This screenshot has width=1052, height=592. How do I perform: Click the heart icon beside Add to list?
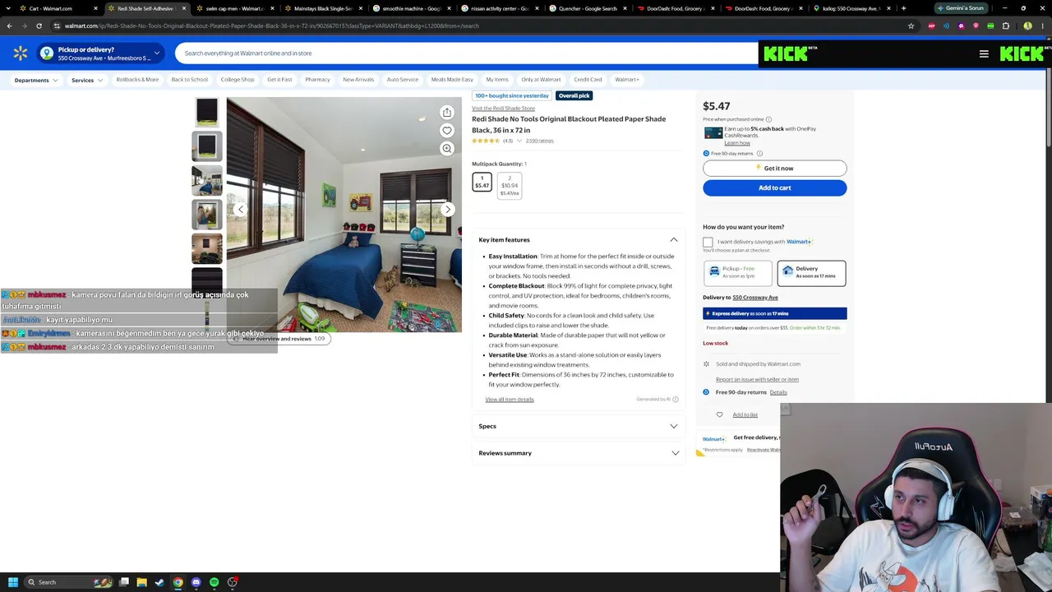(x=720, y=414)
